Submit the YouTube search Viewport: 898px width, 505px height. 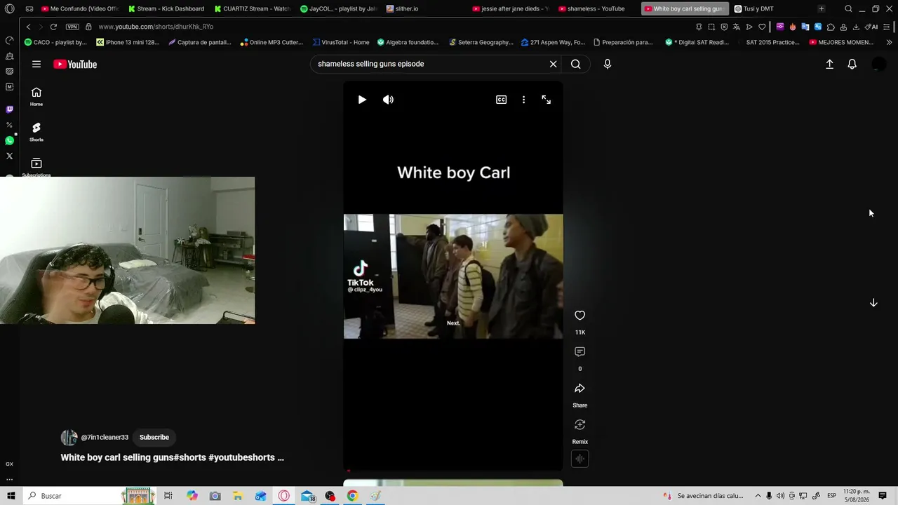pyautogui.click(x=575, y=64)
